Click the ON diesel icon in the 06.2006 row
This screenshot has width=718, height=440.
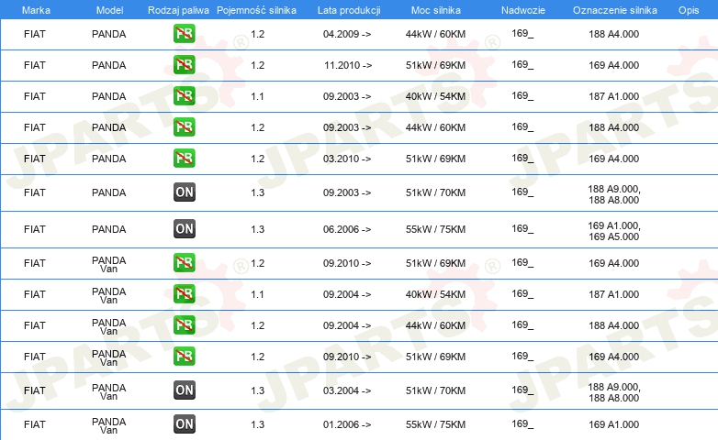[x=184, y=228]
